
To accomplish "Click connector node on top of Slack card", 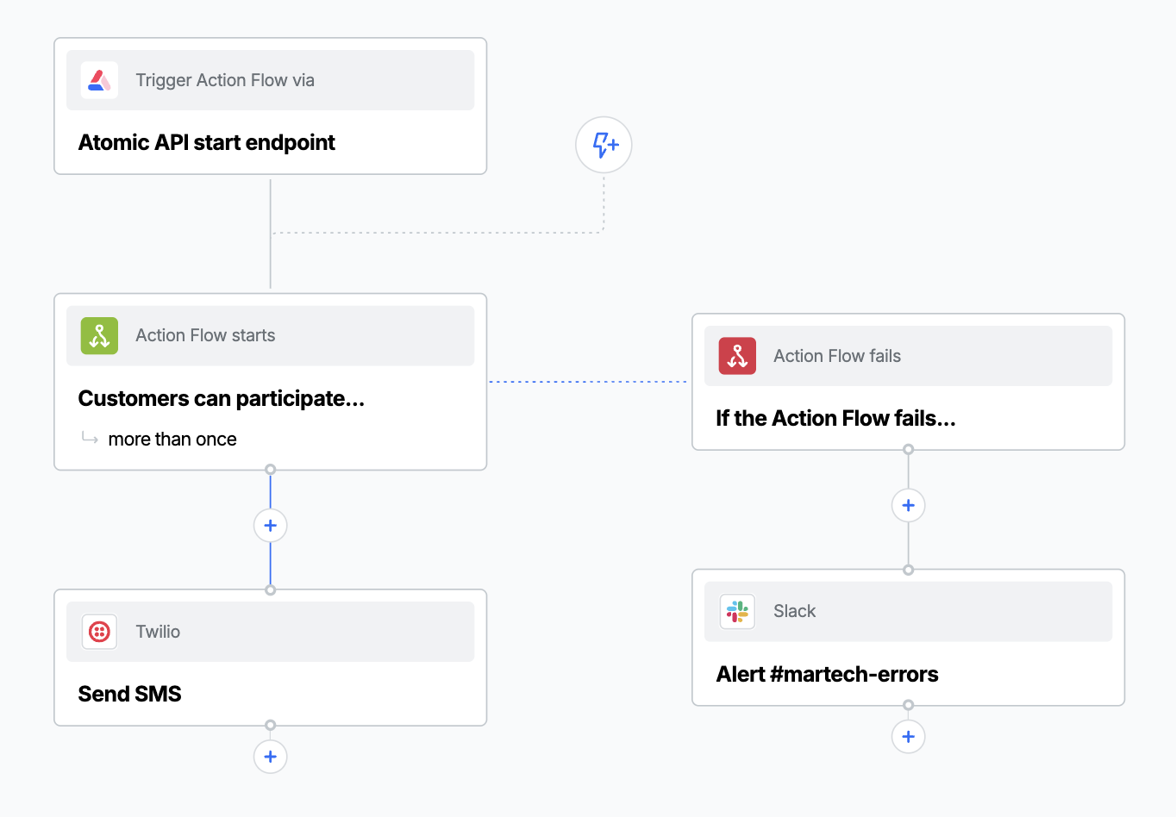I will tap(908, 570).
